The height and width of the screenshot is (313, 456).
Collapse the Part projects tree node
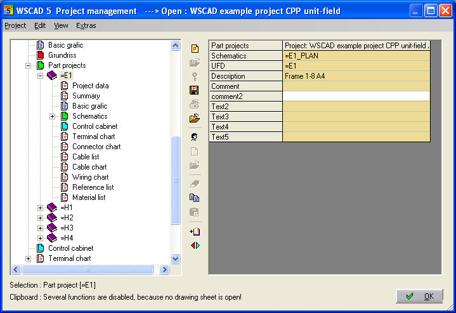point(28,65)
